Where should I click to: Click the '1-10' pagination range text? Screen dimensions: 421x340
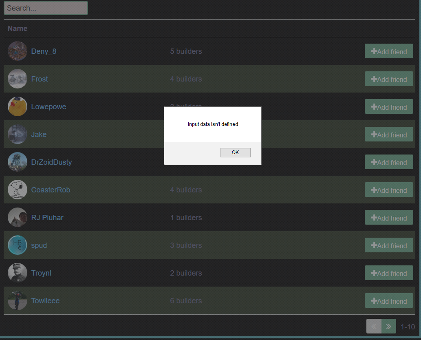(408, 327)
